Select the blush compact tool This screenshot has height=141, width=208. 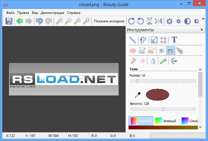click(151, 50)
